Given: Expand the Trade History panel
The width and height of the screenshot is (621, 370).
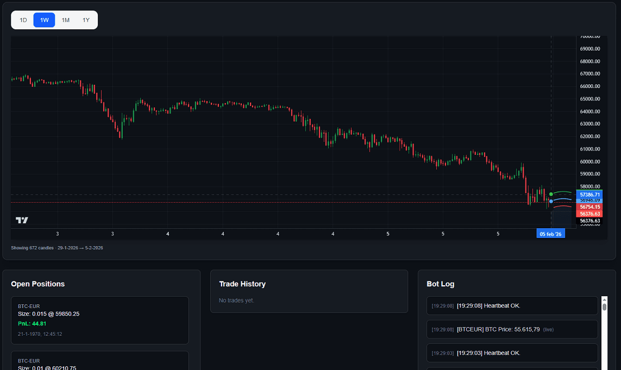Looking at the screenshot, I should tap(242, 284).
